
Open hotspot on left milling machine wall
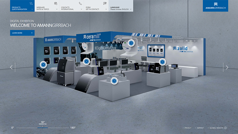click(x=43, y=65)
